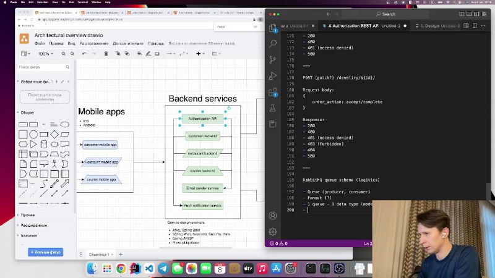
Task: Open waypoints style dropdown
Action: pyautogui.click(x=184, y=54)
